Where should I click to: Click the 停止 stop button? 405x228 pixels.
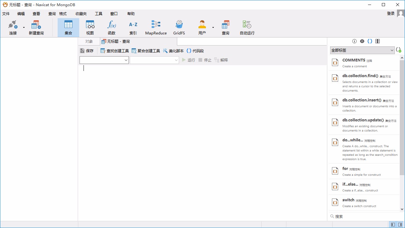pyautogui.click(x=205, y=60)
